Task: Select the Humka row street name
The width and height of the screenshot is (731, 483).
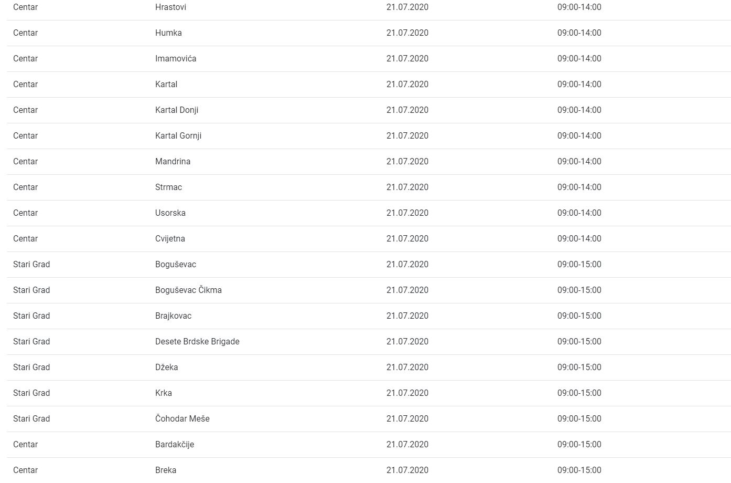Action: pyautogui.click(x=168, y=33)
